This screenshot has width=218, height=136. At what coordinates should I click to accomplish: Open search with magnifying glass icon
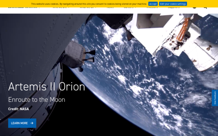tap(205, 7)
